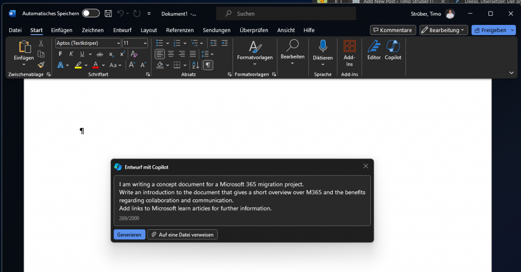521x272 pixels.
Task: Apply the yellow text highlight color
Action: (78, 65)
